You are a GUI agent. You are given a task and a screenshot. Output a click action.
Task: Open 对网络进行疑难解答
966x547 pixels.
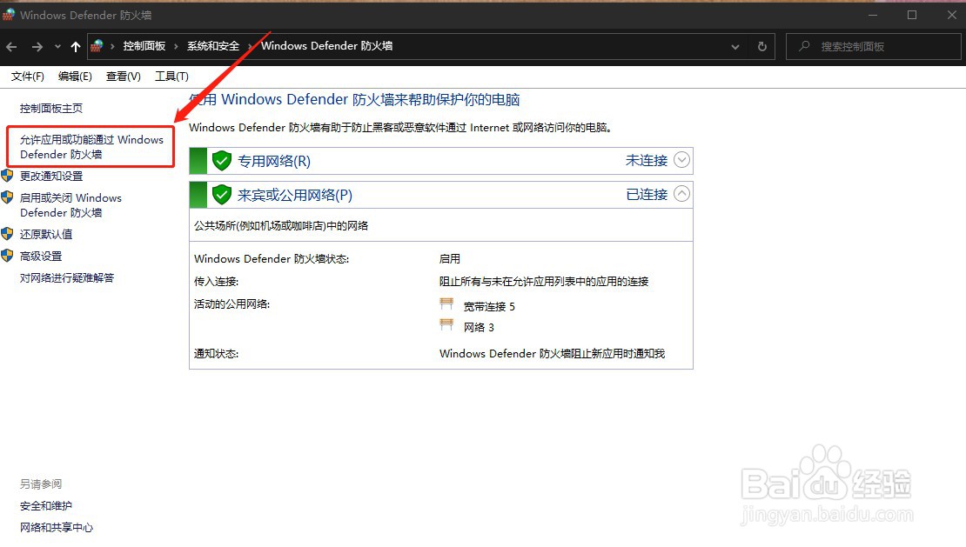tap(67, 278)
